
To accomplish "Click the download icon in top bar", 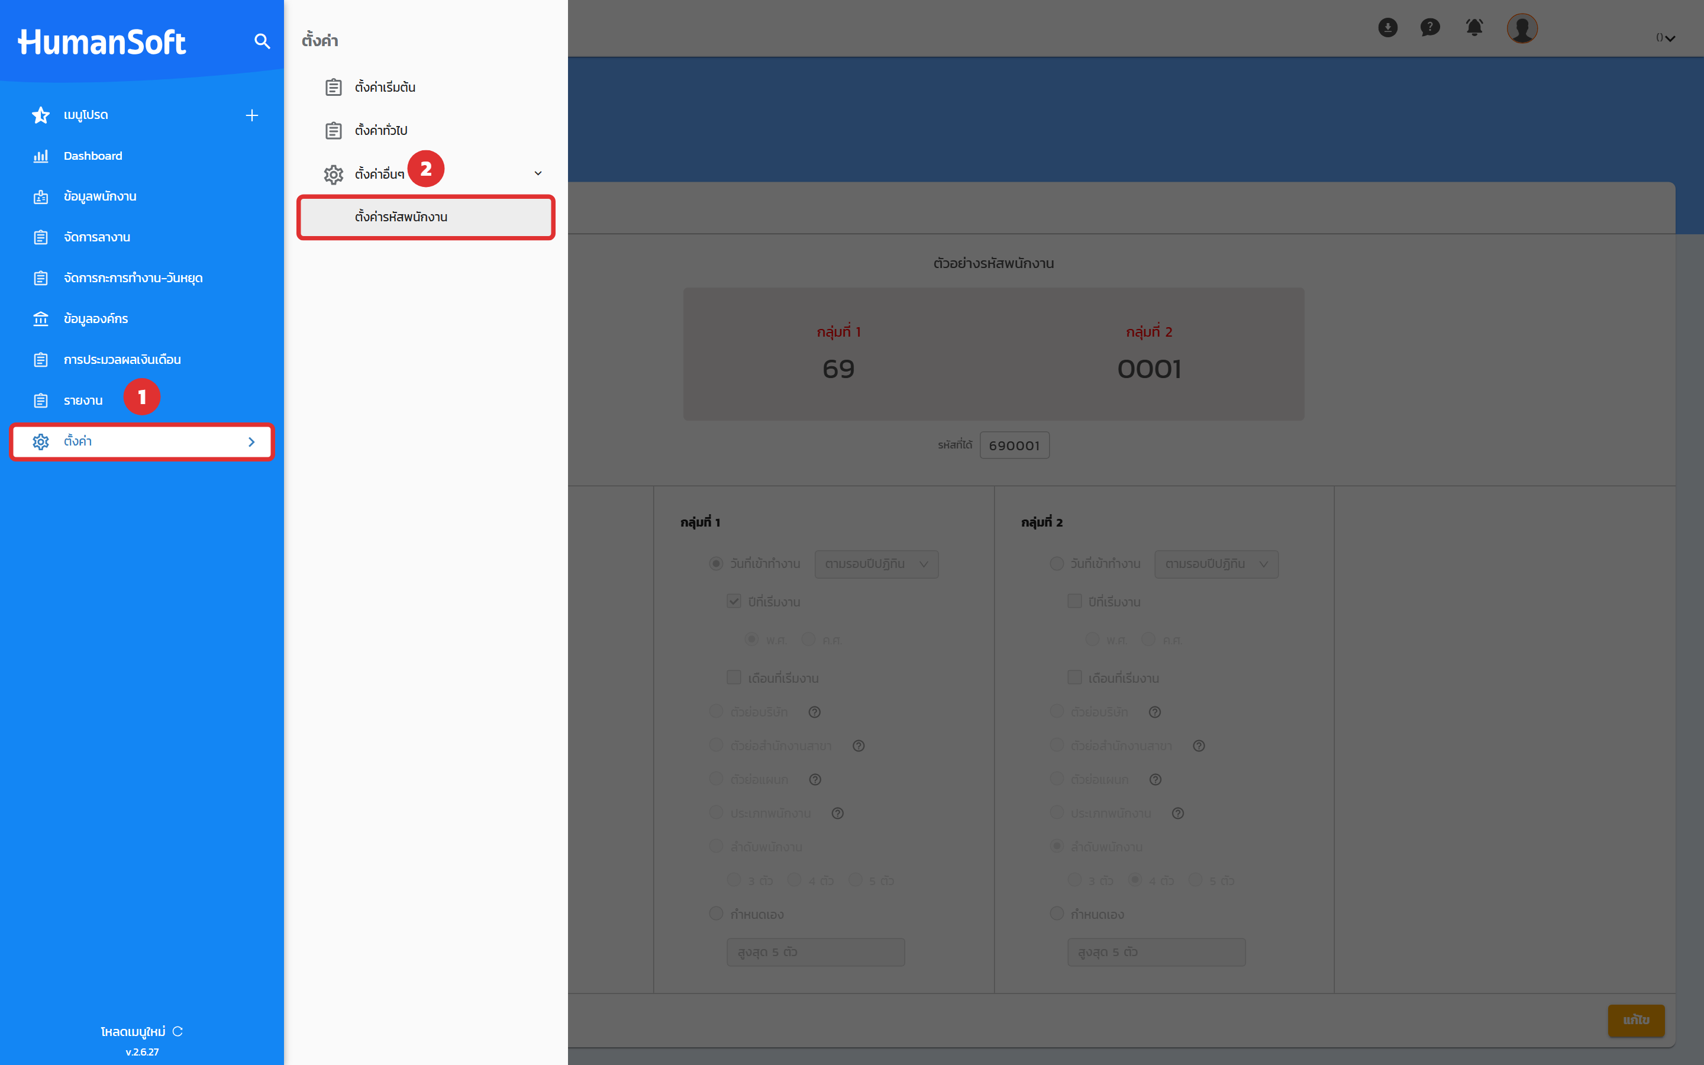I will click(x=1388, y=27).
